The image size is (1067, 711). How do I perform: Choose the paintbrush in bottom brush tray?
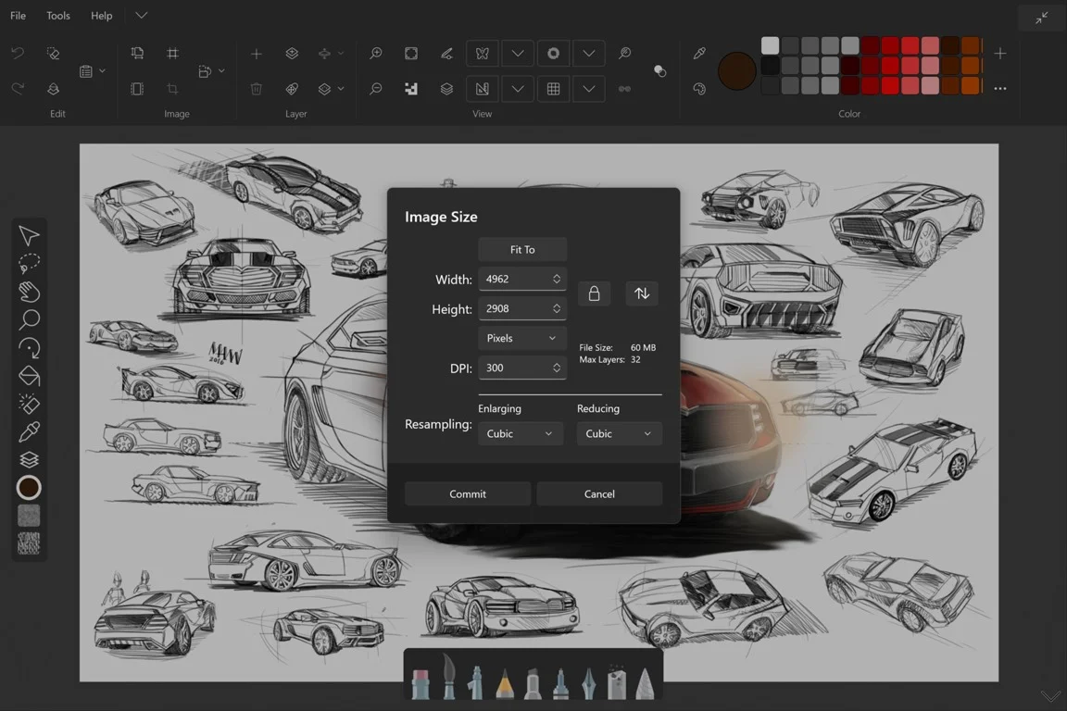[x=449, y=680]
